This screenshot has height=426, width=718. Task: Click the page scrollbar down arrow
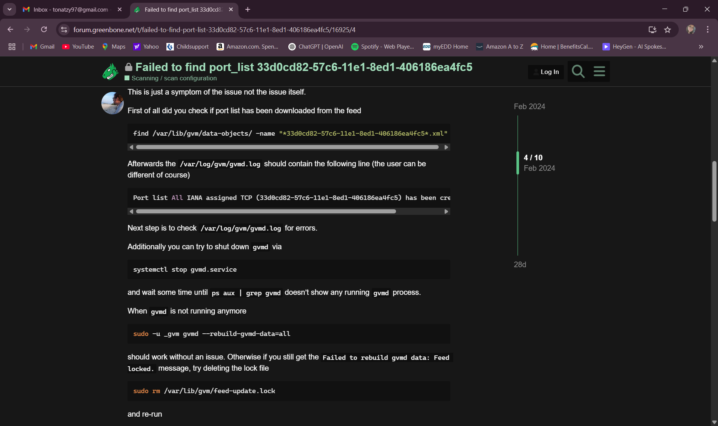point(714,422)
